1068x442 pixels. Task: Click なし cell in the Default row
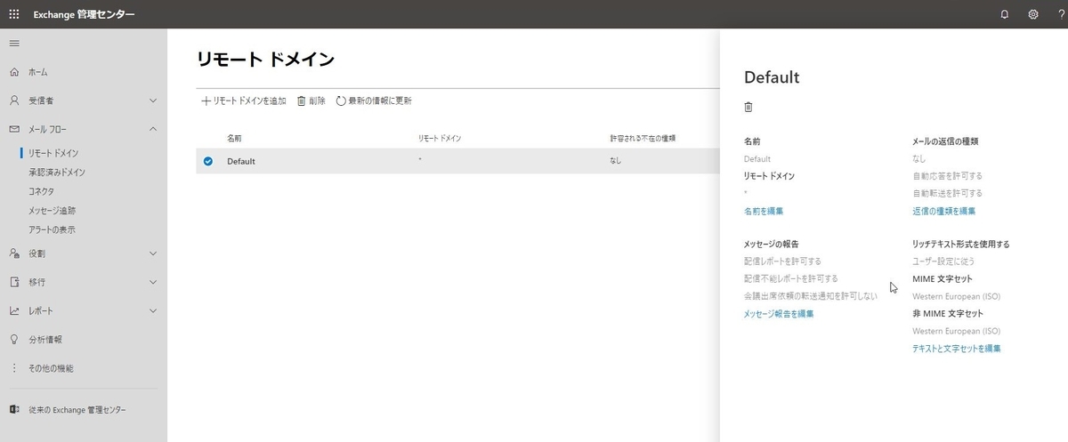[616, 161]
